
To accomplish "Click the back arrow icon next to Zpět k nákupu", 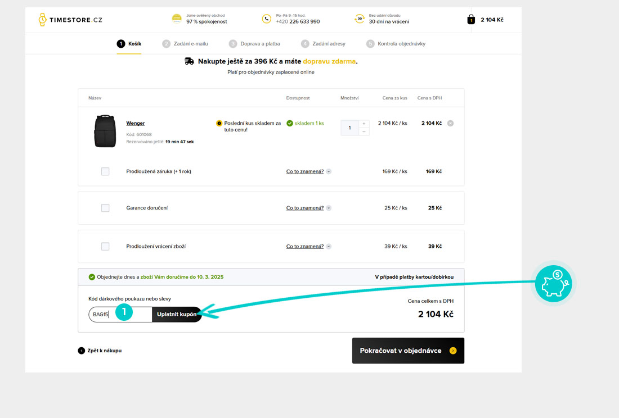I will [x=82, y=351].
